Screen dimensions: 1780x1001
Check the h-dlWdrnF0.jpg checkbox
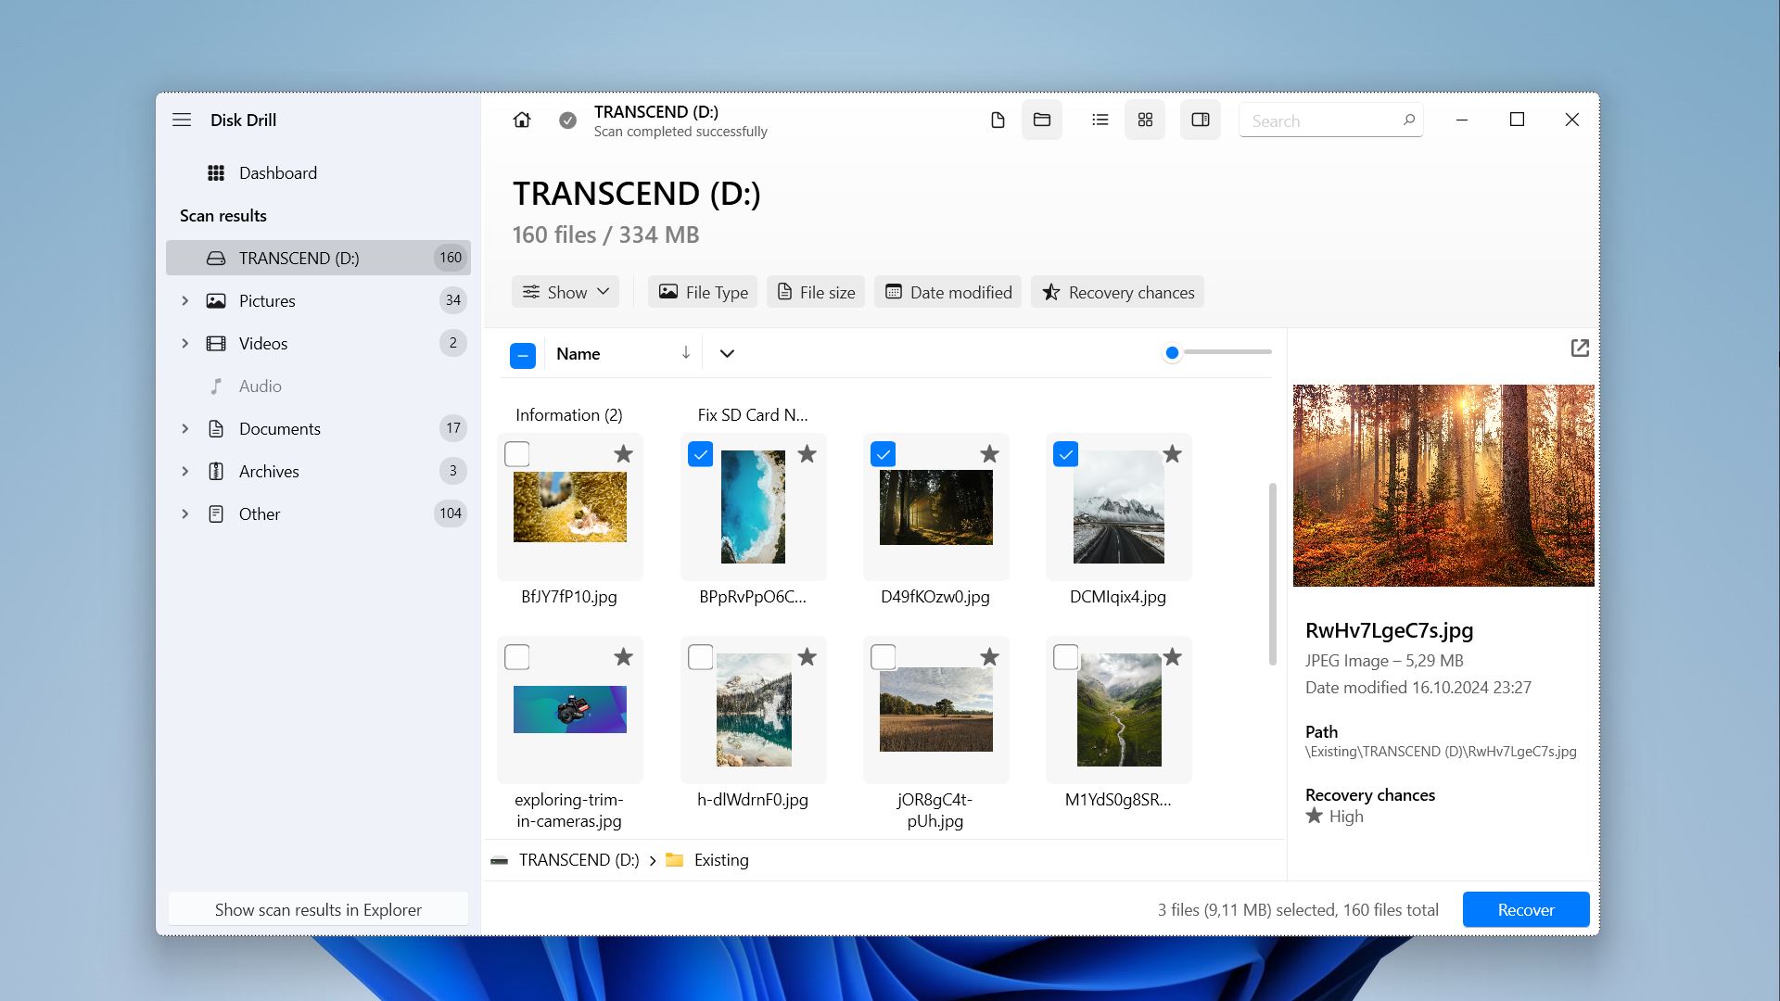click(x=701, y=657)
